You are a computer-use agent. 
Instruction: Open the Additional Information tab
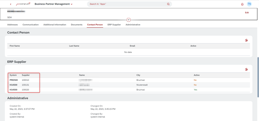pos(55,25)
